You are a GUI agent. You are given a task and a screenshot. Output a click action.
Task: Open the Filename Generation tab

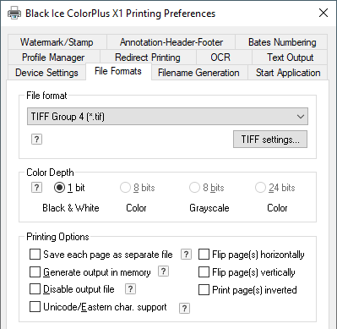[x=198, y=73]
